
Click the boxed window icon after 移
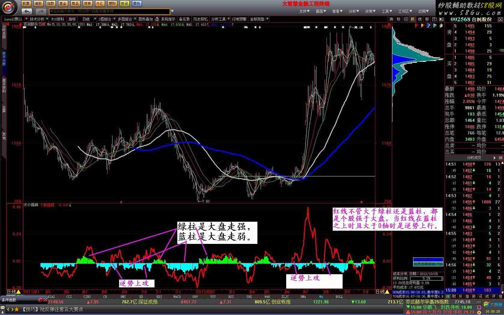pos(434,19)
